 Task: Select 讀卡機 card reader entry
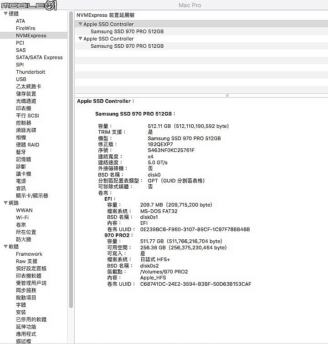(24, 174)
